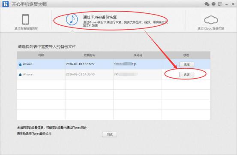The width and height of the screenshot is (237, 155).
Task: Open the chat bubble feedback icon
Action: point(213,4)
